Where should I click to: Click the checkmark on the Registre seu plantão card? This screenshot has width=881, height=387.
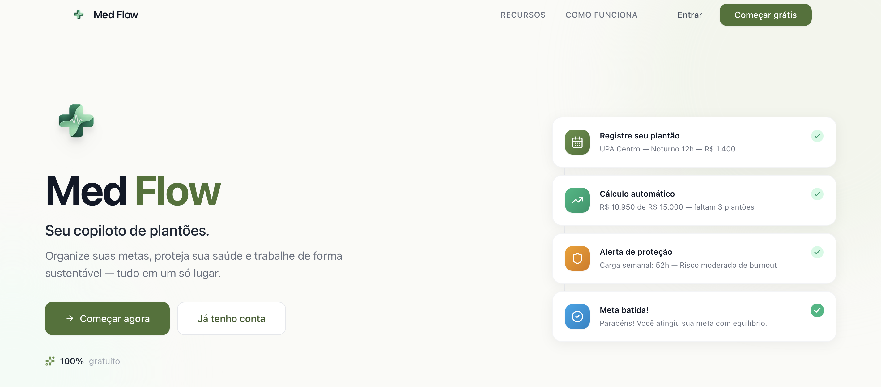click(x=817, y=136)
